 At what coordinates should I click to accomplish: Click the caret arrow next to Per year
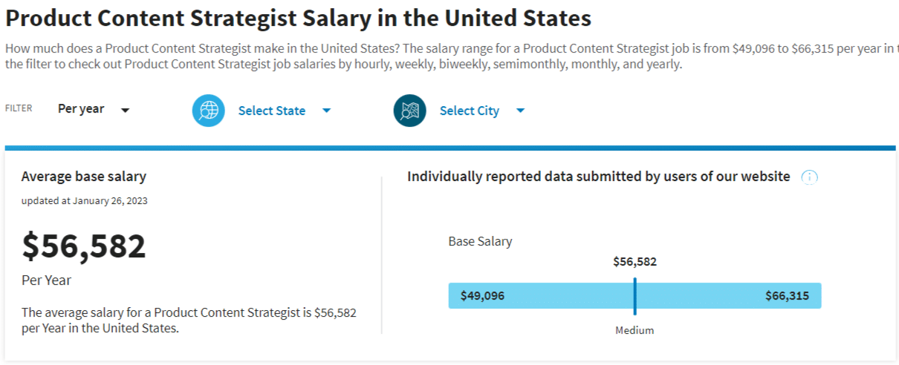[x=126, y=111]
